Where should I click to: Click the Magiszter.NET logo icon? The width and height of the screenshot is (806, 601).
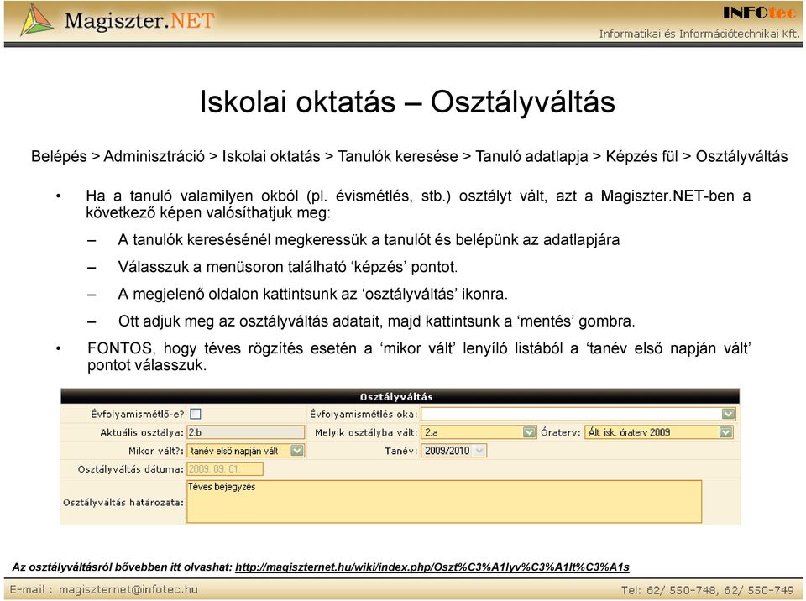(x=36, y=20)
